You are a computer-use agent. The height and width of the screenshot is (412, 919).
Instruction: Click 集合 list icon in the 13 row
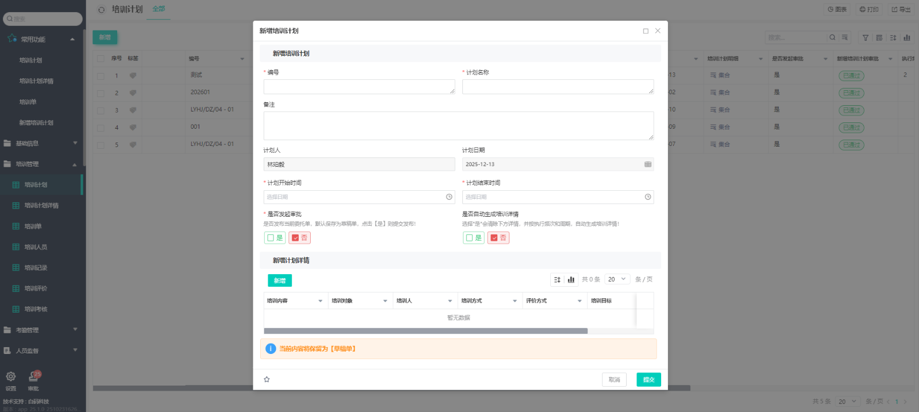(x=713, y=75)
